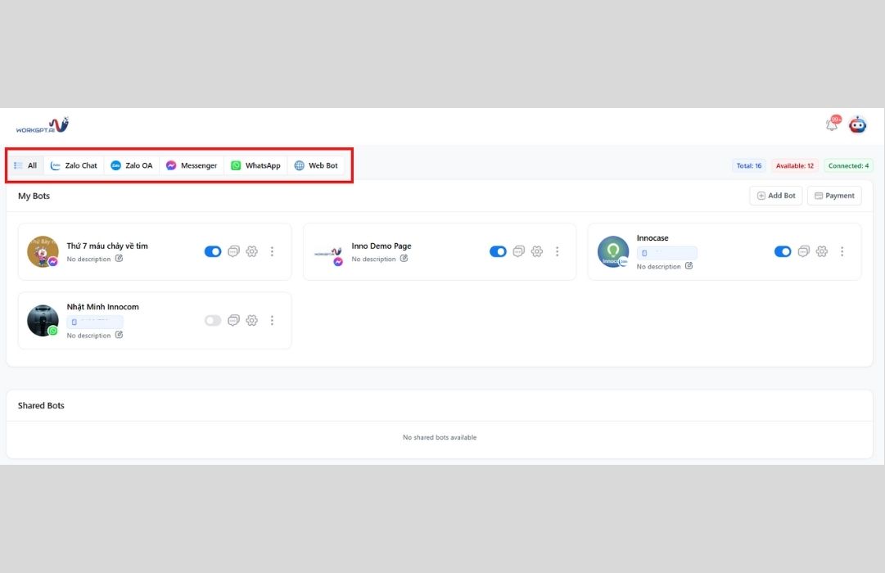885x573 pixels.
Task: Click the ID input field on Innocase card
Action: 666,252
